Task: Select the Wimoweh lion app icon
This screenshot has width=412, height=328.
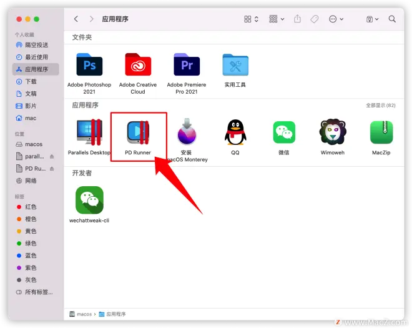Action: point(333,132)
